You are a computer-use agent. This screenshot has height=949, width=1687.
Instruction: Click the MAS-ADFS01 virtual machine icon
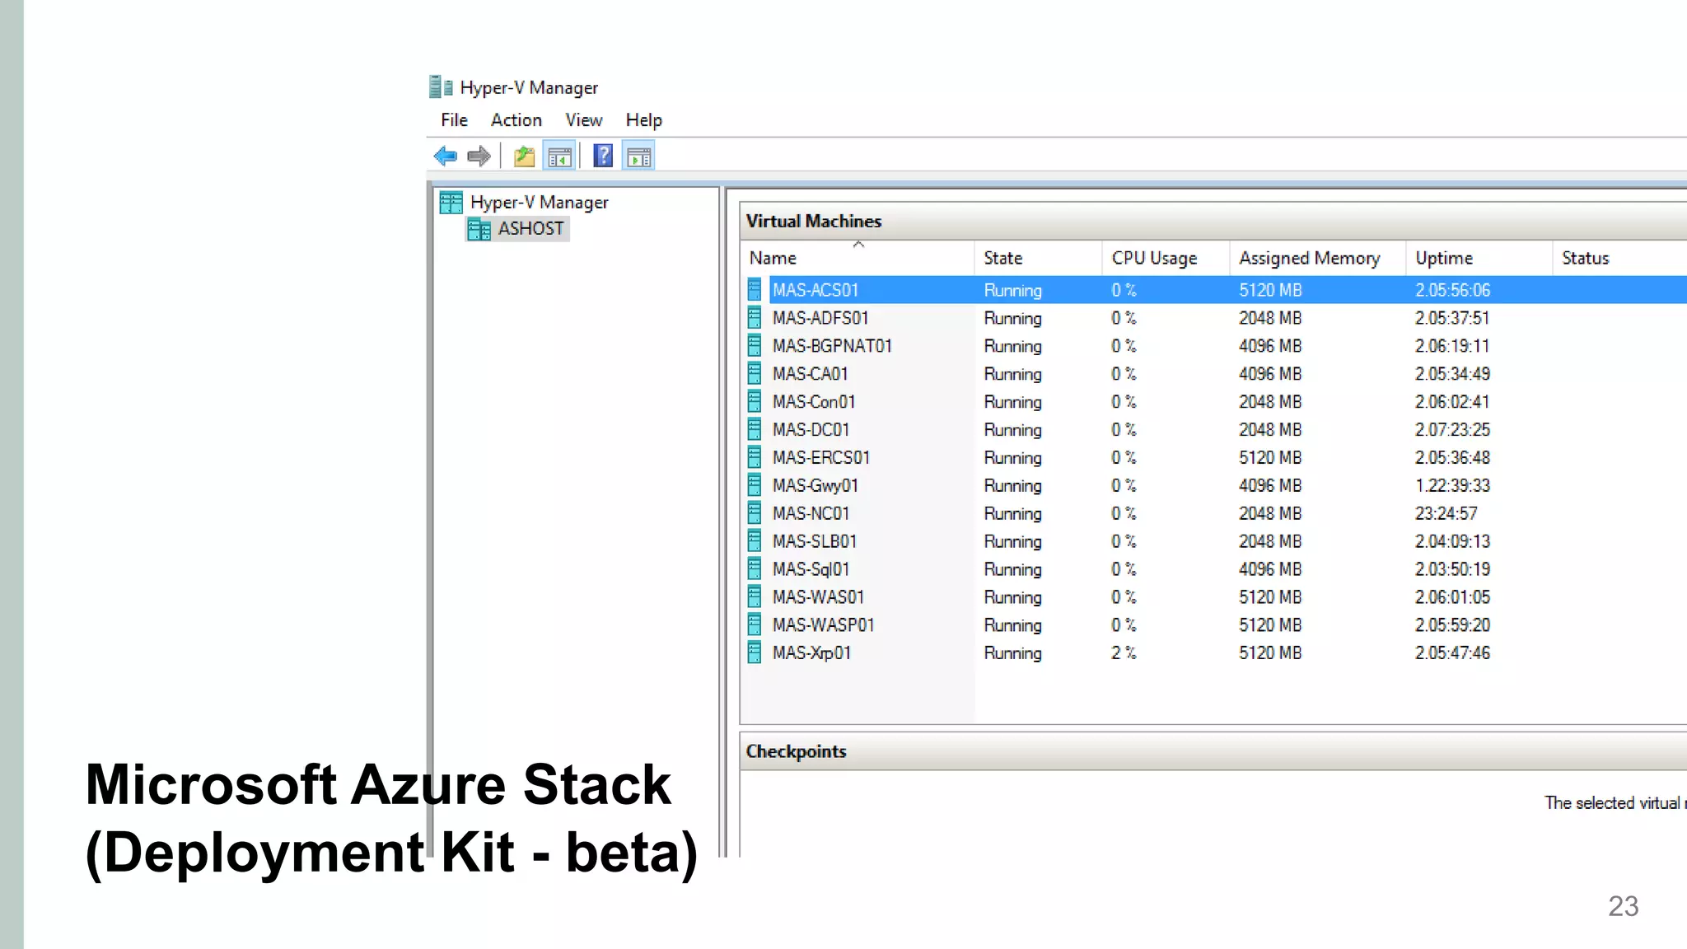[x=755, y=317]
